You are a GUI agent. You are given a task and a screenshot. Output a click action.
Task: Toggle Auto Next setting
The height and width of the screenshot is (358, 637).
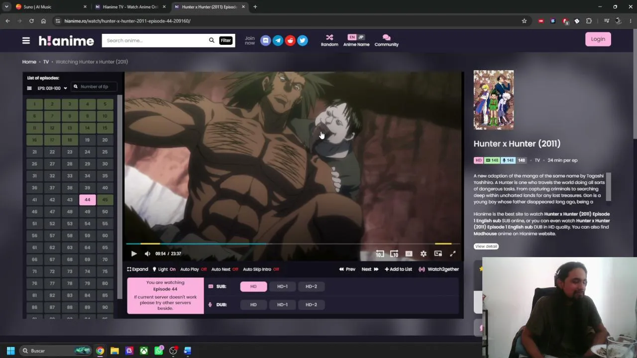tap(224, 269)
